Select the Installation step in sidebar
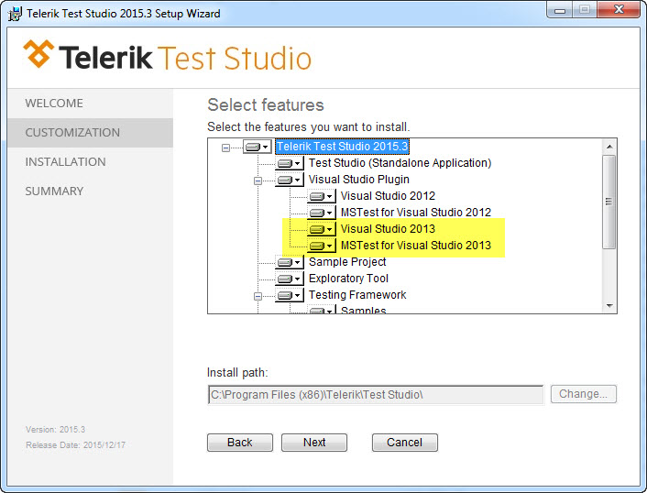Screen dimensions: 647x493 tap(65, 162)
